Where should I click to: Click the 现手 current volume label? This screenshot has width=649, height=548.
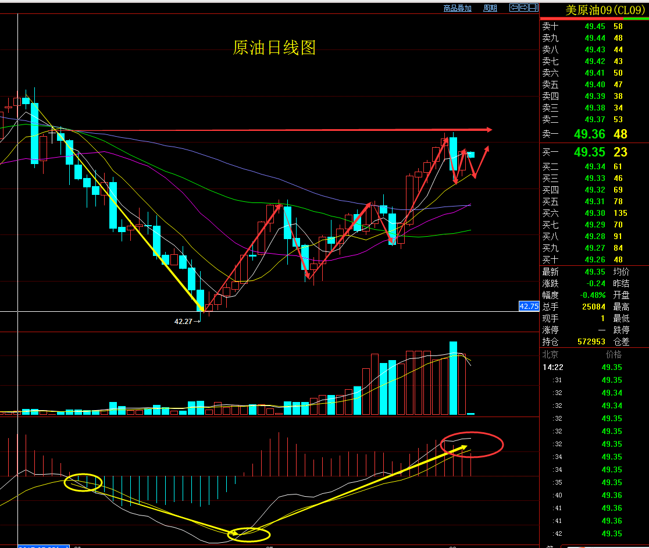point(551,318)
